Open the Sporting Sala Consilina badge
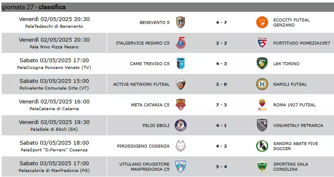The image size is (334, 177). click(x=262, y=166)
